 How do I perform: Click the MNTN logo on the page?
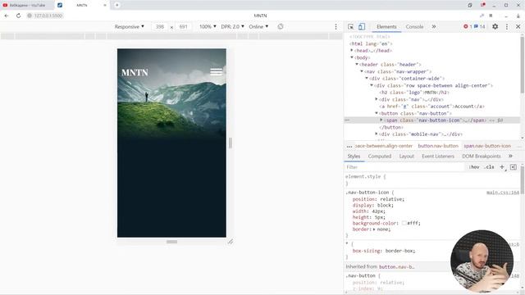point(135,73)
